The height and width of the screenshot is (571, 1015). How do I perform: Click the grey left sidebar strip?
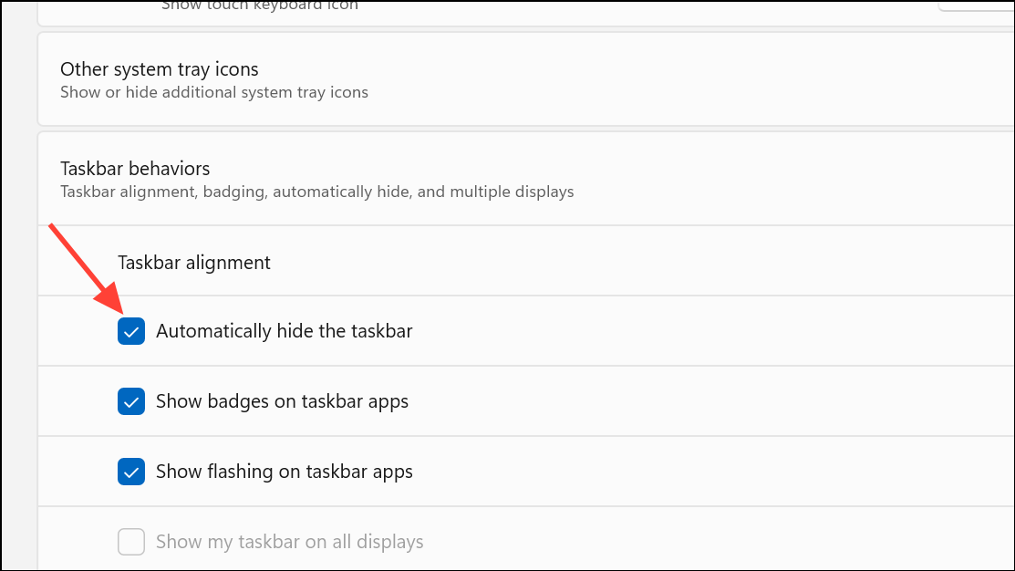pyautogui.click(x=19, y=285)
